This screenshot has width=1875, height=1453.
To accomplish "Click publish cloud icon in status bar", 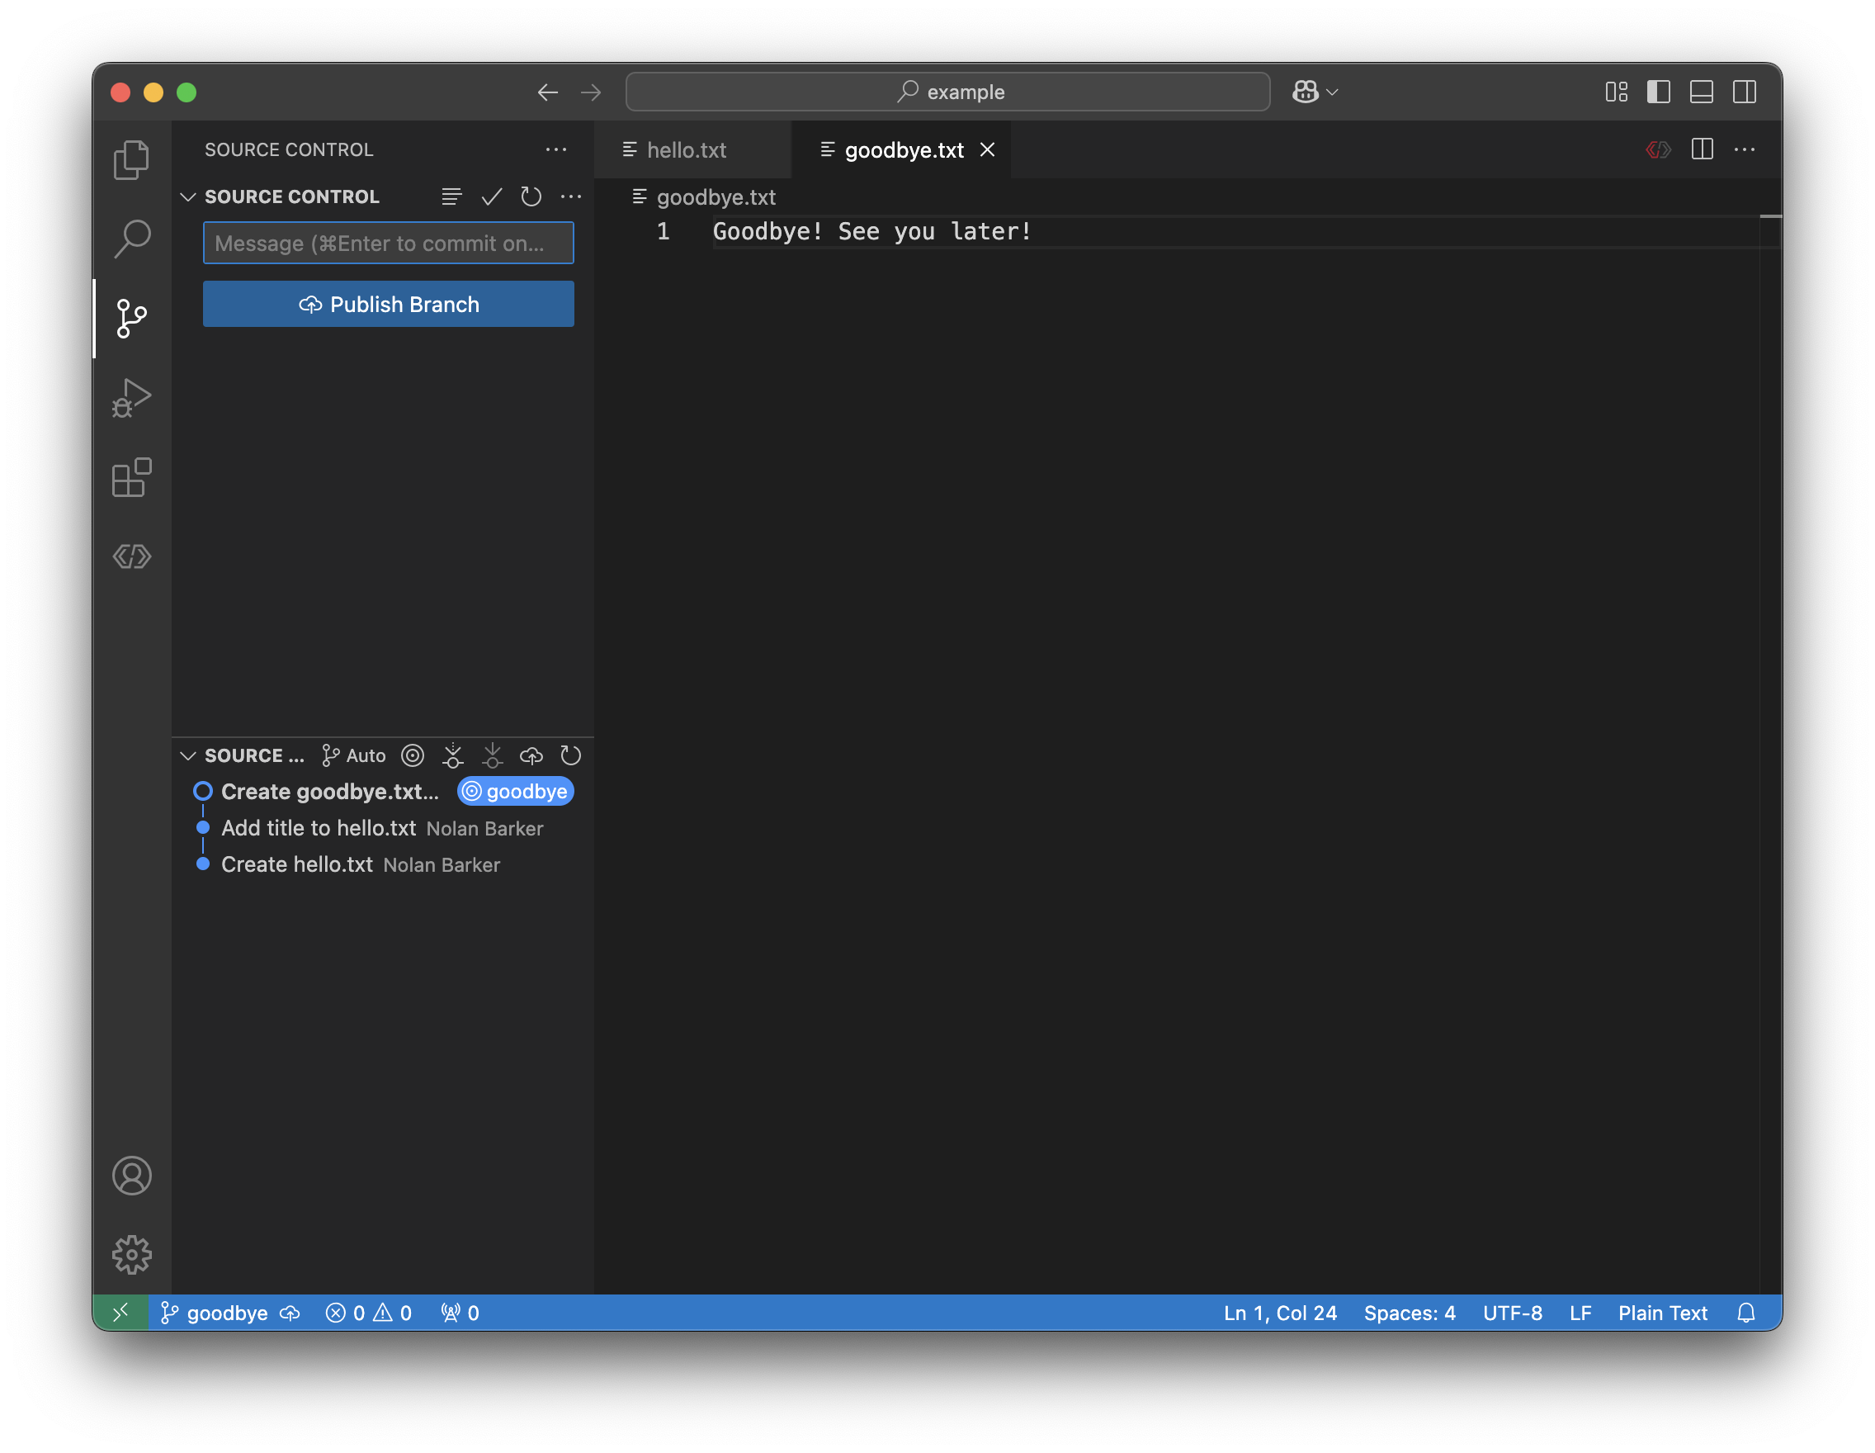I will (290, 1312).
